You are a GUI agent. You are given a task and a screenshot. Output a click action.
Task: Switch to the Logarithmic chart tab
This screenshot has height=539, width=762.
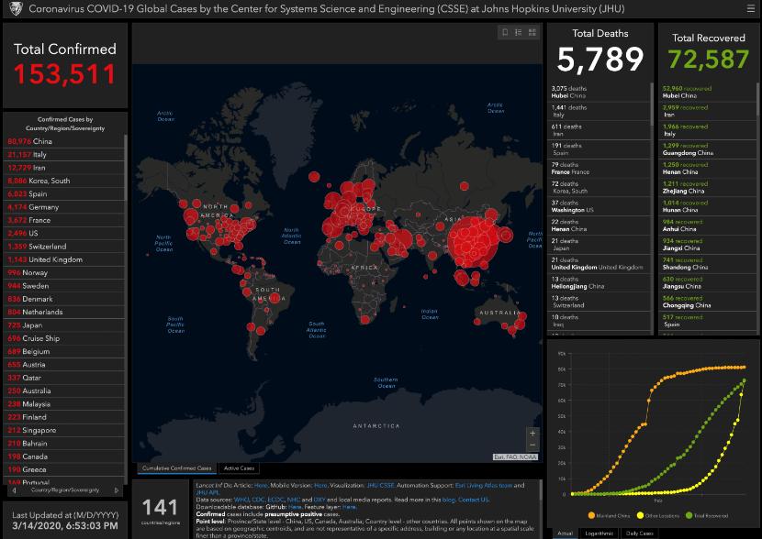point(599,533)
